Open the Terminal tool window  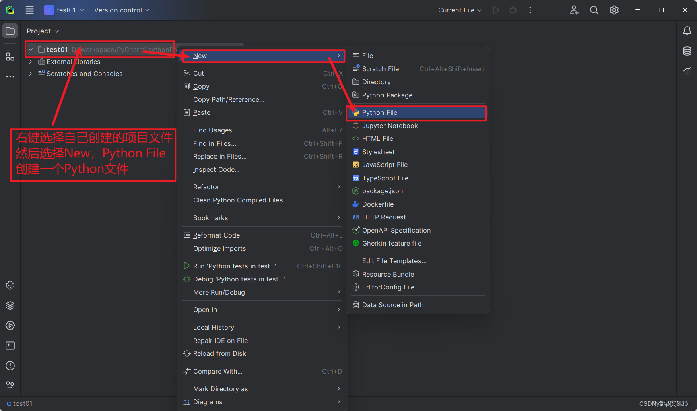click(10, 346)
